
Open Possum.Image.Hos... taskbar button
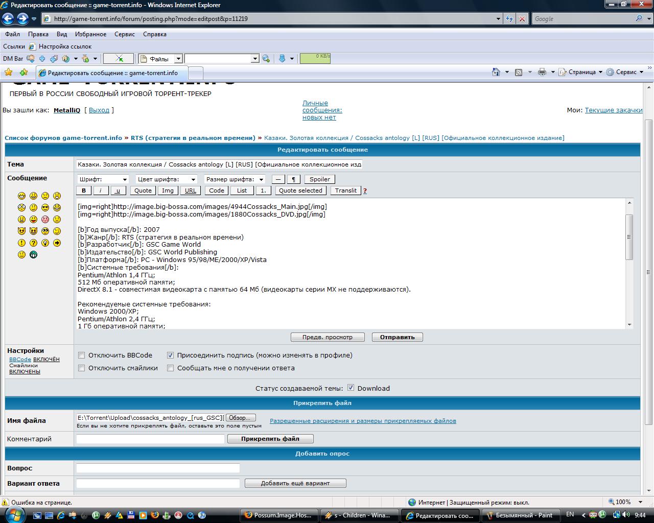[279, 515]
